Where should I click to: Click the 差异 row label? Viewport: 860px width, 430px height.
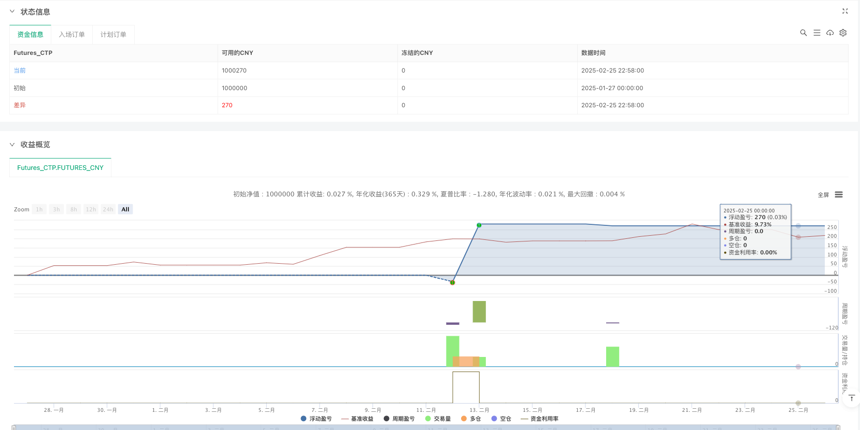point(20,105)
